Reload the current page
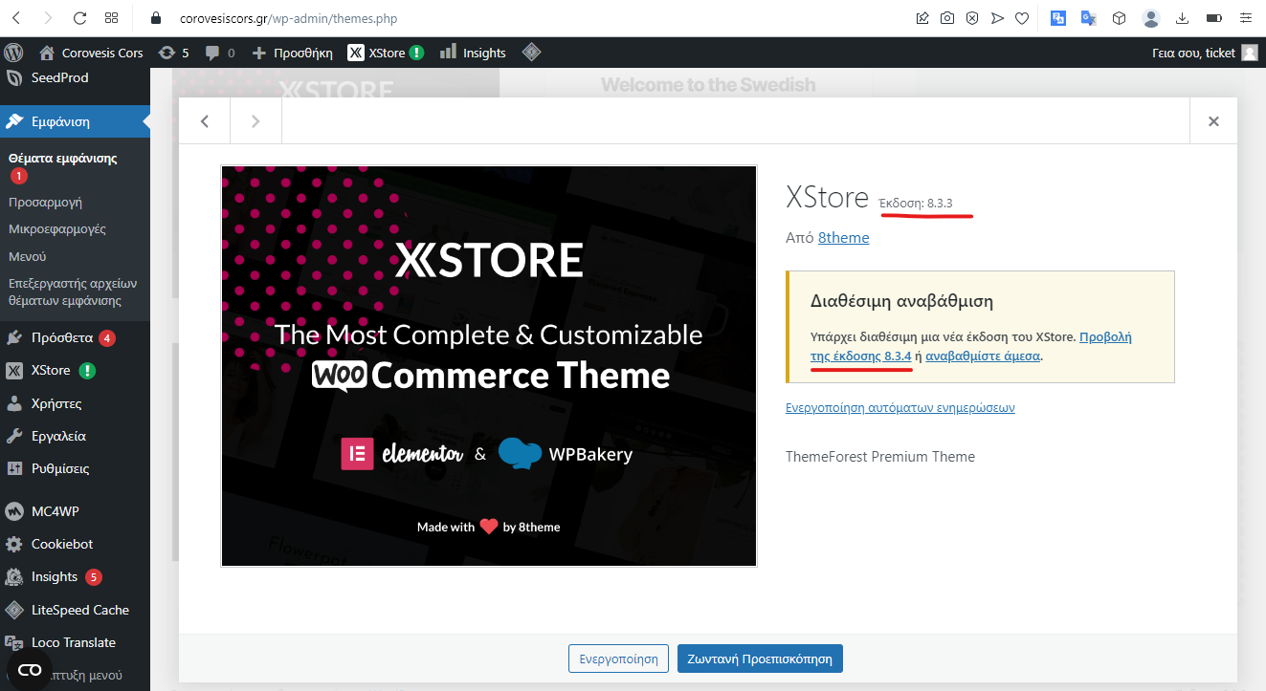The image size is (1266, 691). 79,18
